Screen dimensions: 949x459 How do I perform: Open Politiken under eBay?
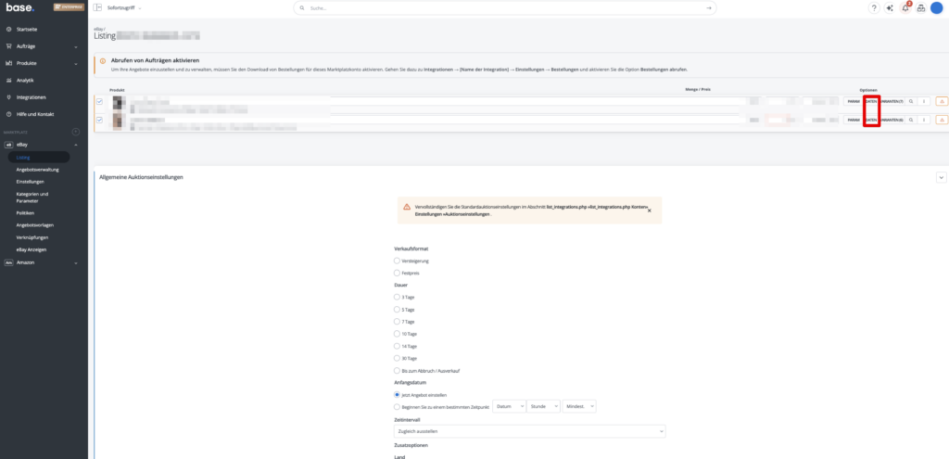(x=25, y=213)
